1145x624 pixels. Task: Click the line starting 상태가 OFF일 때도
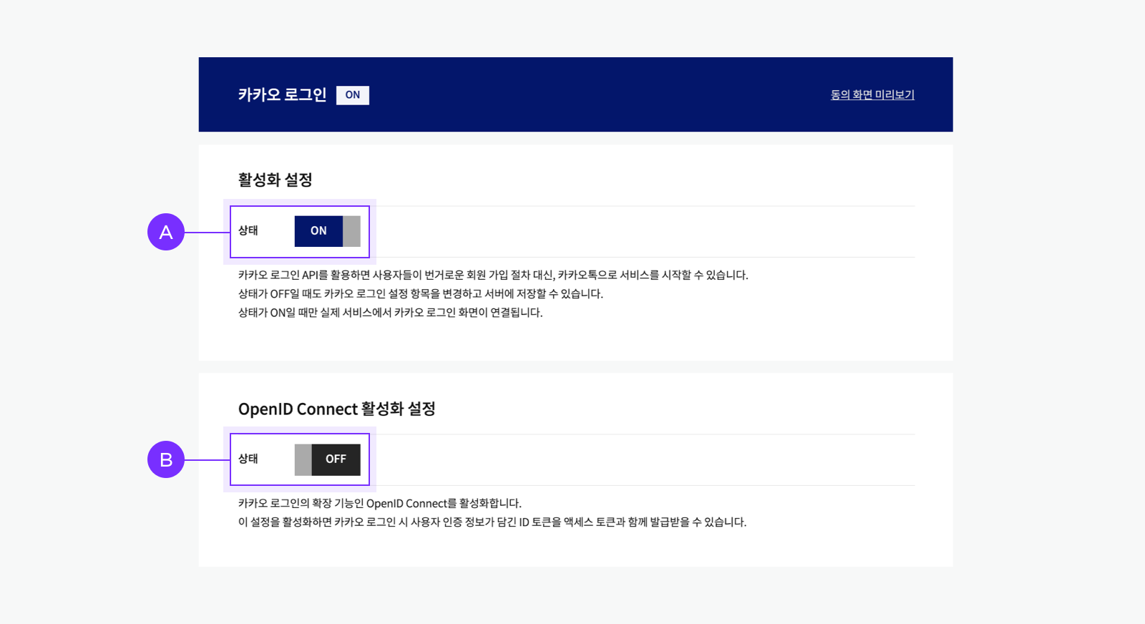(x=421, y=293)
